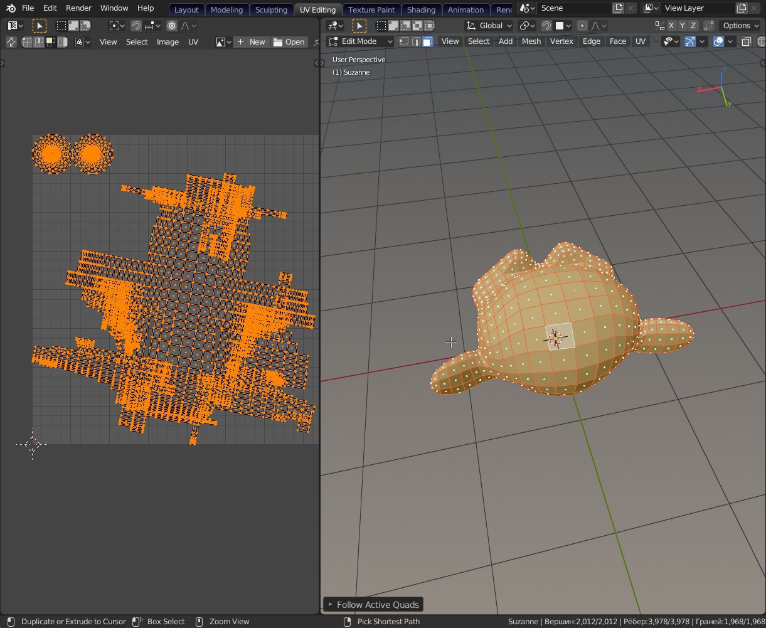
Task: Toggle viewport overlays
Action: 719,41
